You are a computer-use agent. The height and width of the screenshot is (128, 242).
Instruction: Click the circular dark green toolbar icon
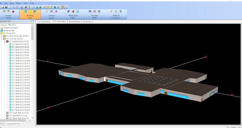[x=55, y=7]
